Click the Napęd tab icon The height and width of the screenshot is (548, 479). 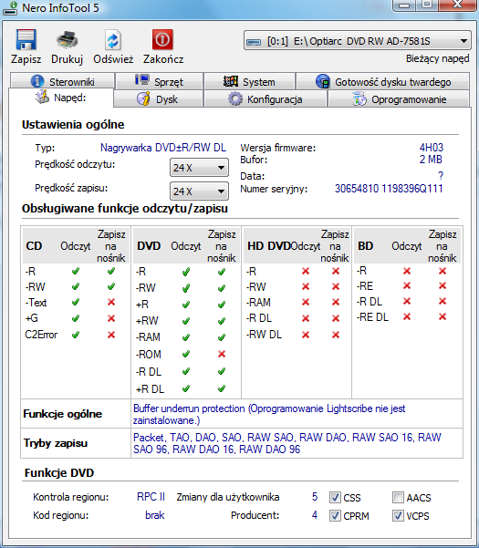[x=42, y=97]
